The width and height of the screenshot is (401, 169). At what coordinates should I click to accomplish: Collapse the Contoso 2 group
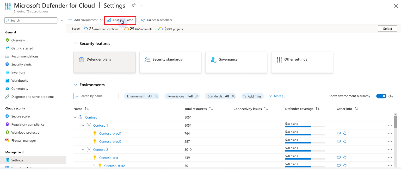click(83, 149)
